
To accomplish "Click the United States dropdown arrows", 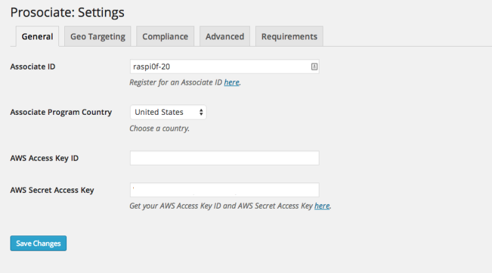I will click(201, 112).
